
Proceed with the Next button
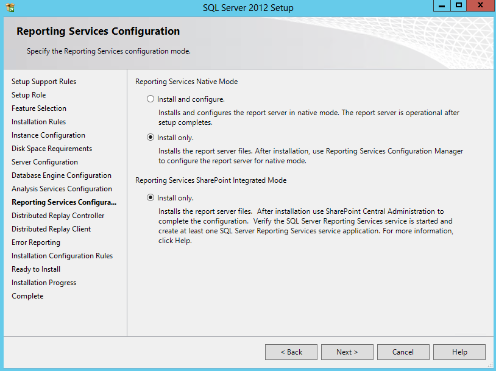[347, 352]
